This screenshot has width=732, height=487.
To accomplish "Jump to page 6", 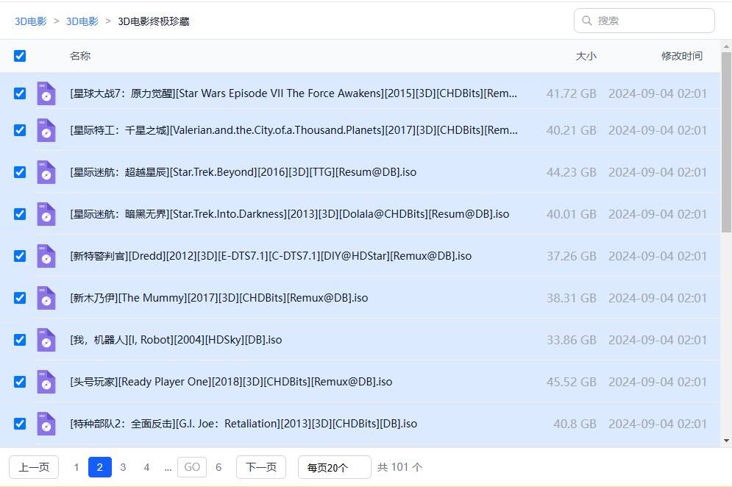I will 218,467.
